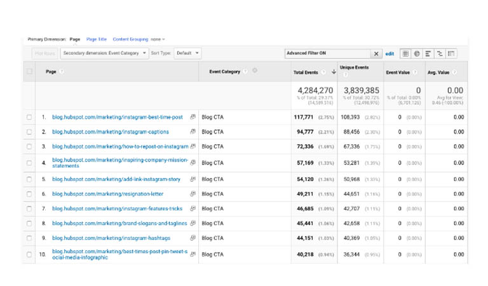Open how-to-repost-on-instagram page link
Viewport: 488px width, 286px height.
pyautogui.click(x=120, y=146)
